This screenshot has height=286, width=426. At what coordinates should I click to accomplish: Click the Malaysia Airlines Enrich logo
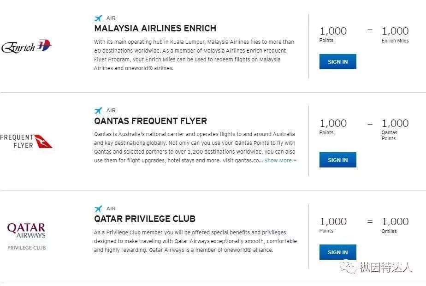pyautogui.click(x=26, y=46)
